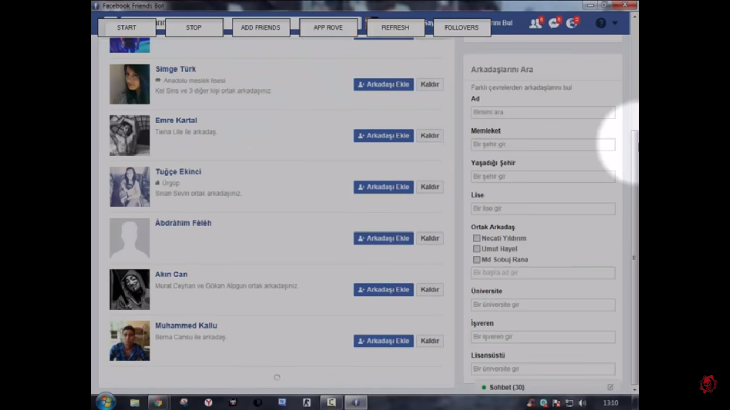This screenshot has width=730, height=410.
Task: Click Emre Kartal's profile photo
Action: coord(129,135)
